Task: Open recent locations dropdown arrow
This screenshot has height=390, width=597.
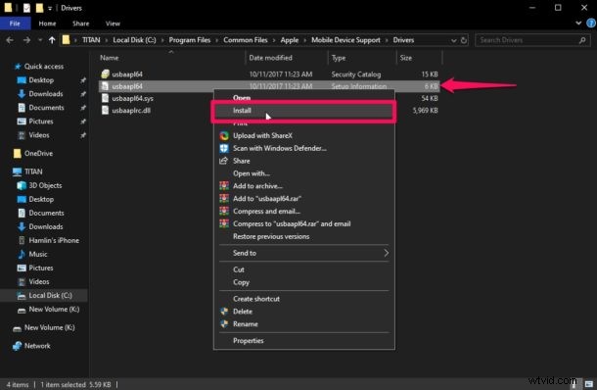Action: 39,40
